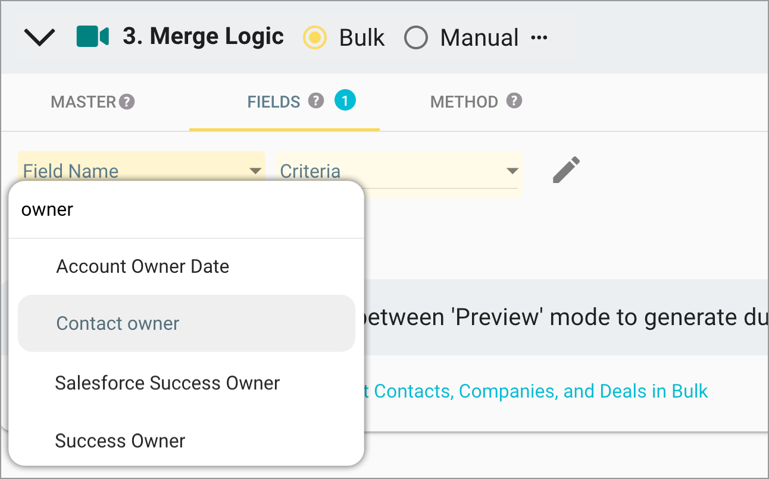Open the Merge Logic tutorial video
This screenshot has width=769, height=479.
point(92,37)
